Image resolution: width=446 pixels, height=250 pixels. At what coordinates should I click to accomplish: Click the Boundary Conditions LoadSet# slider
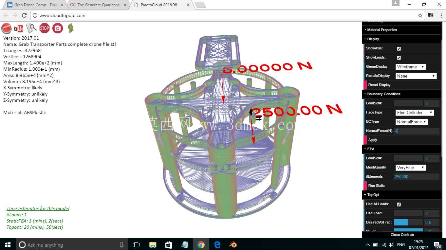tap(408, 103)
